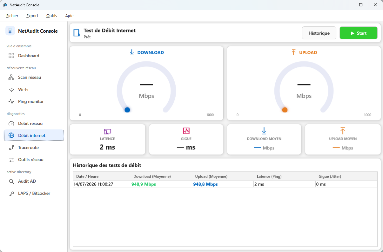
Task: Open Outils réseau page
Action: [34, 160]
